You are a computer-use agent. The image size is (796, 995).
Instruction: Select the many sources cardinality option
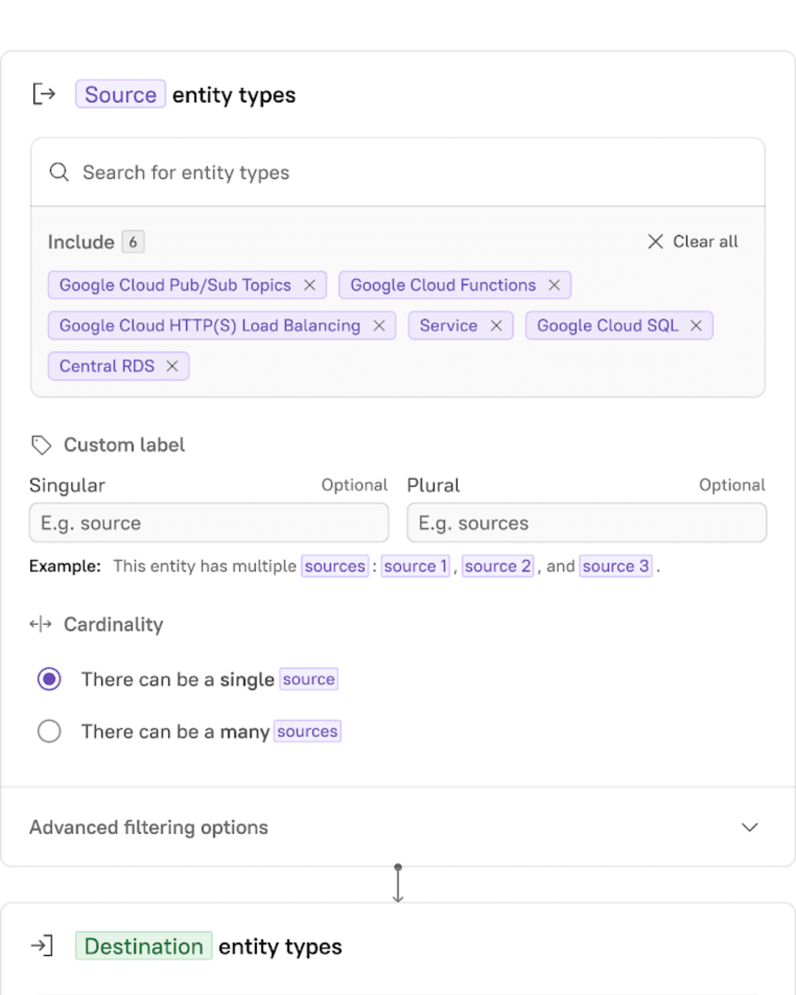click(x=49, y=731)
